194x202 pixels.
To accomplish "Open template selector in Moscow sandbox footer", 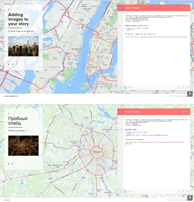I will (129, 191).
